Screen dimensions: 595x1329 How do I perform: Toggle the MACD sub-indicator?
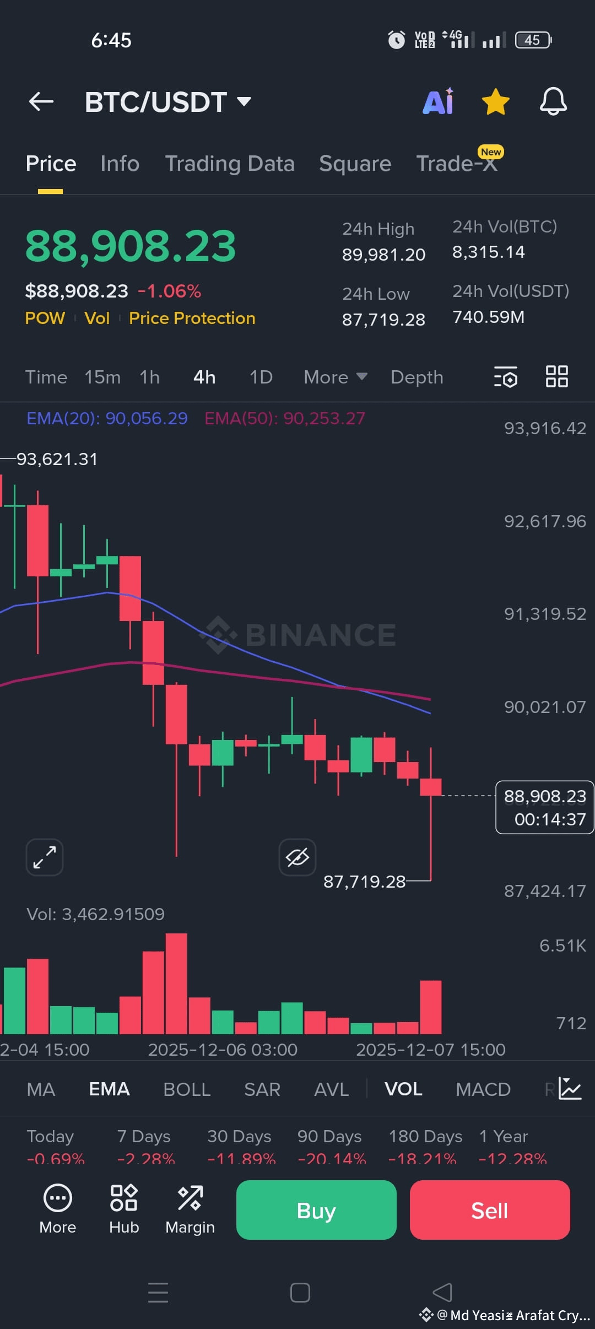[x=483, y=1089]
